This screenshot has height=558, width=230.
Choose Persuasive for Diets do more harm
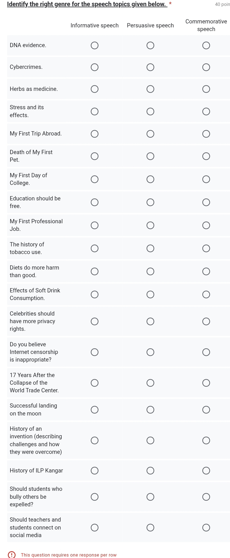[x=150, y=272]
